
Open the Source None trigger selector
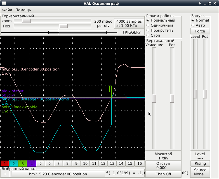click(200, 172)
